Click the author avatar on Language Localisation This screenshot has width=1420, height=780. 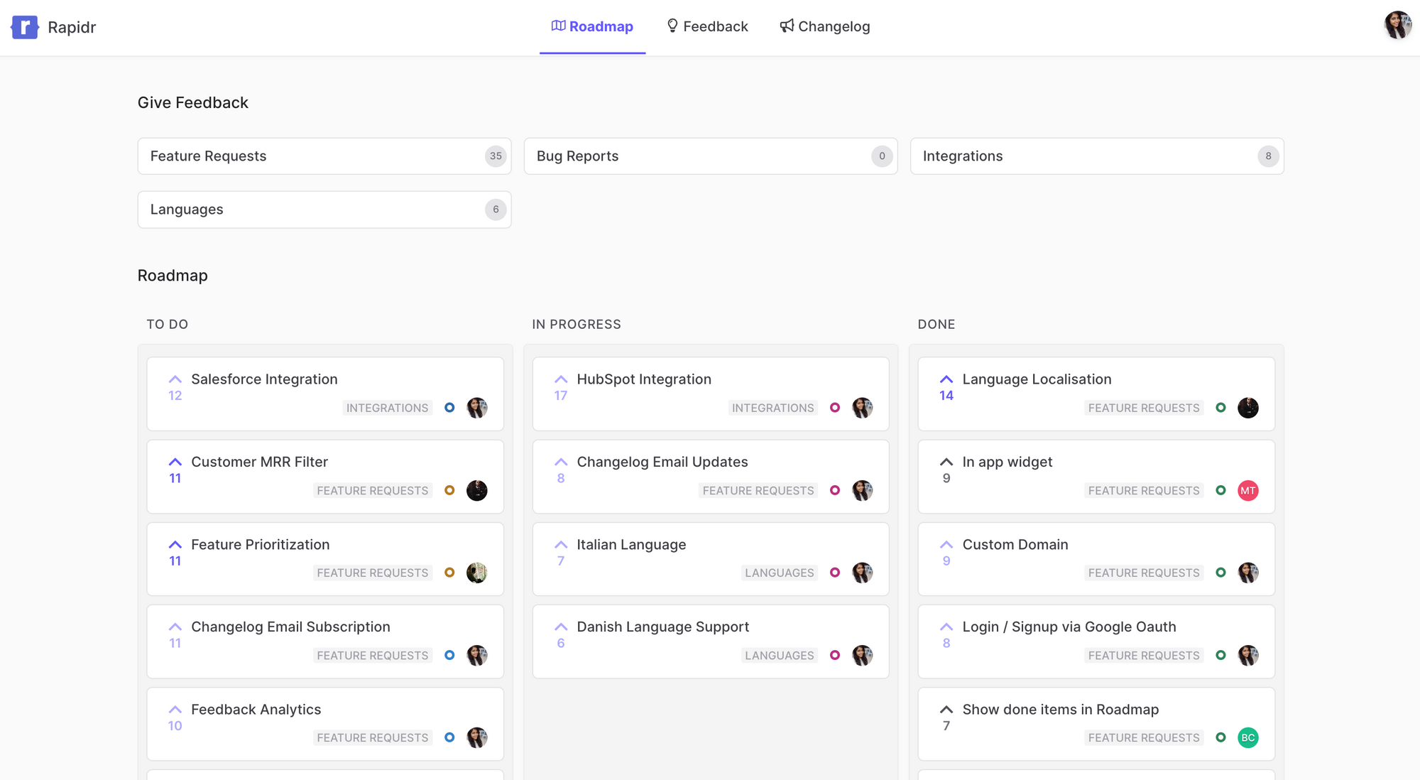click(1248, 408)
